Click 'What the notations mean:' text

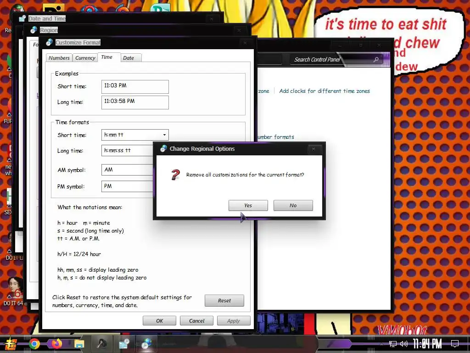pyautogui.click(x=90, y=207)
